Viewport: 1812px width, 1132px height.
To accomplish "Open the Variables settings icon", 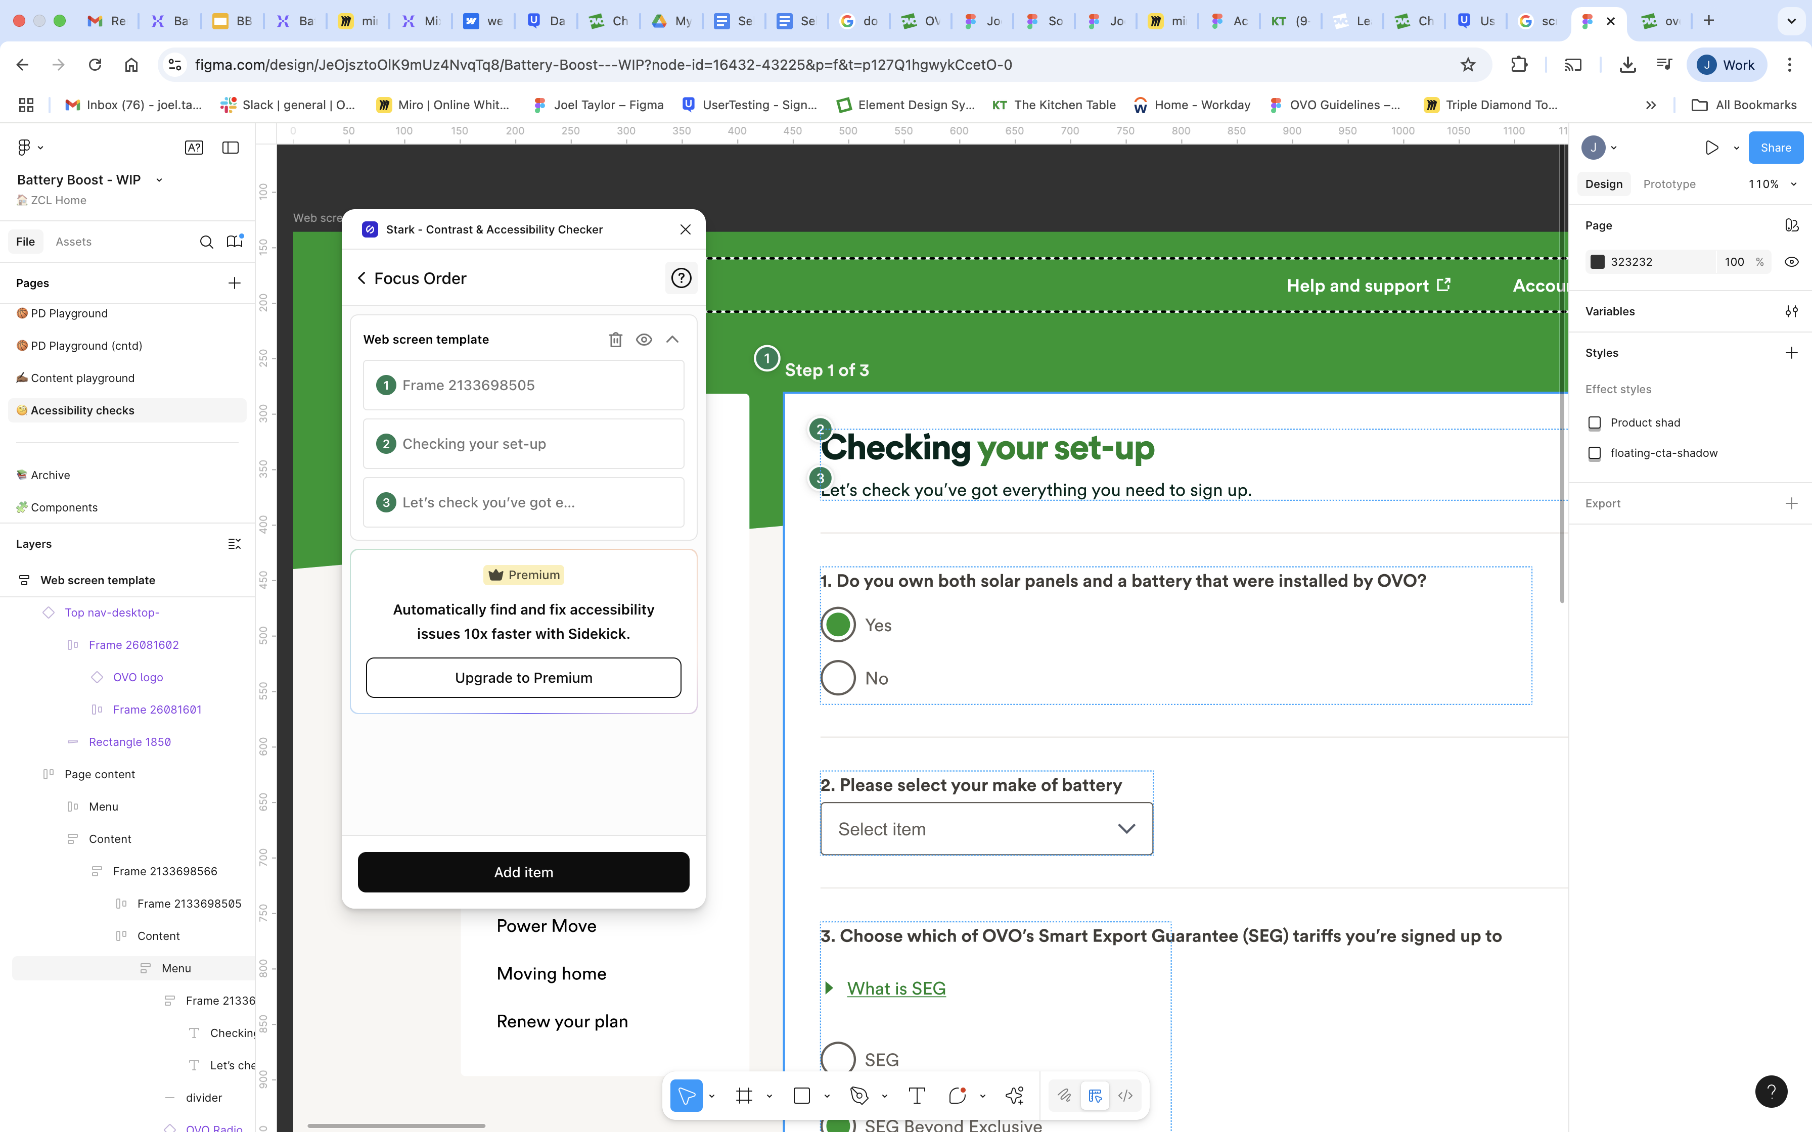I will pyautogui.click(x=1791, y=311).
